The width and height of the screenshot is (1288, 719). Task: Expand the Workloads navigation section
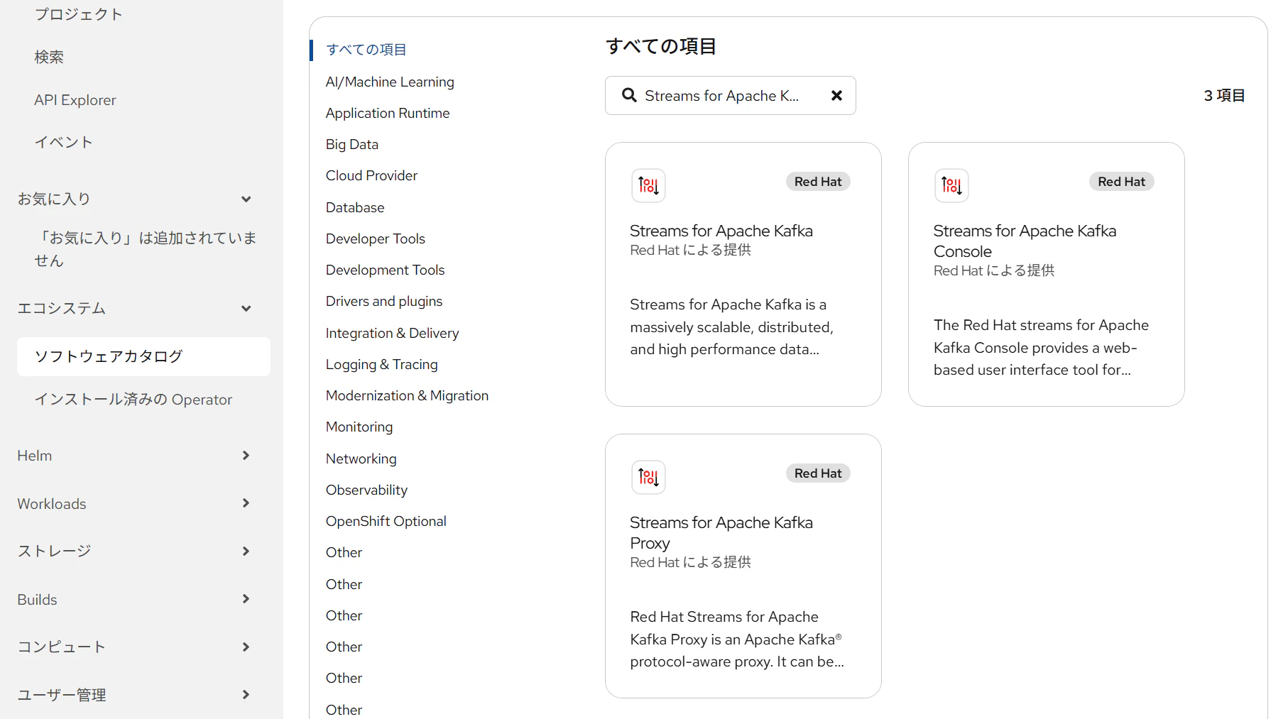[246, 503]
